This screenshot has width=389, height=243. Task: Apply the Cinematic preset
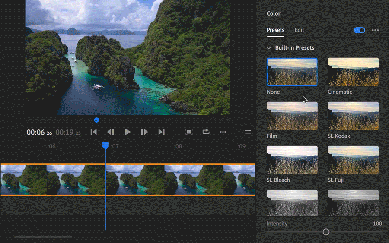353,72
